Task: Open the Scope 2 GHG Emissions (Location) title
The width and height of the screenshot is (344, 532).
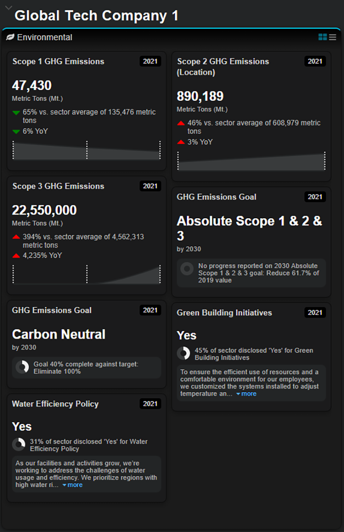Action: pos(223,67)
